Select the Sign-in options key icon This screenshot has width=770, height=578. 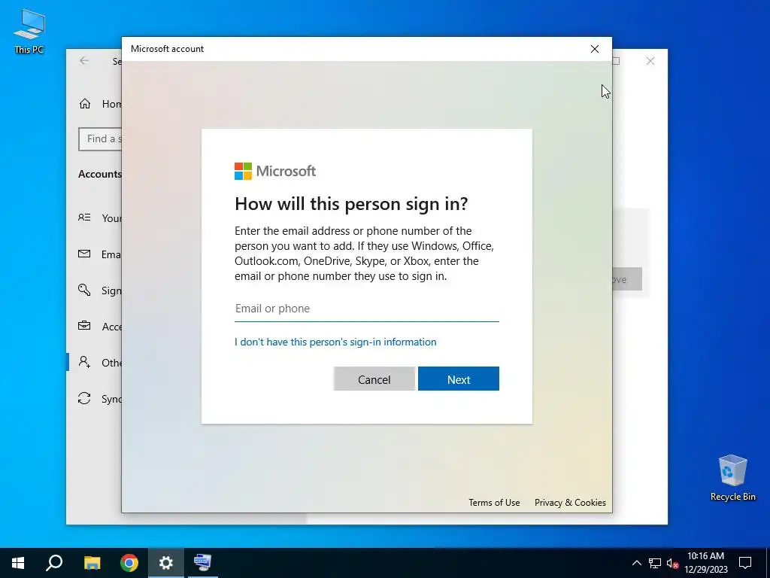point(84,290)
